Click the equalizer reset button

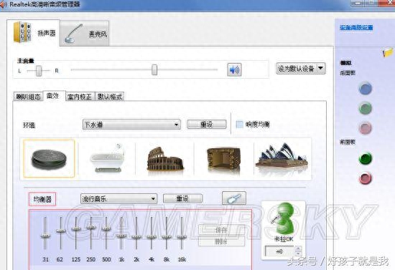pyautogui.click(x=182, y=198)
